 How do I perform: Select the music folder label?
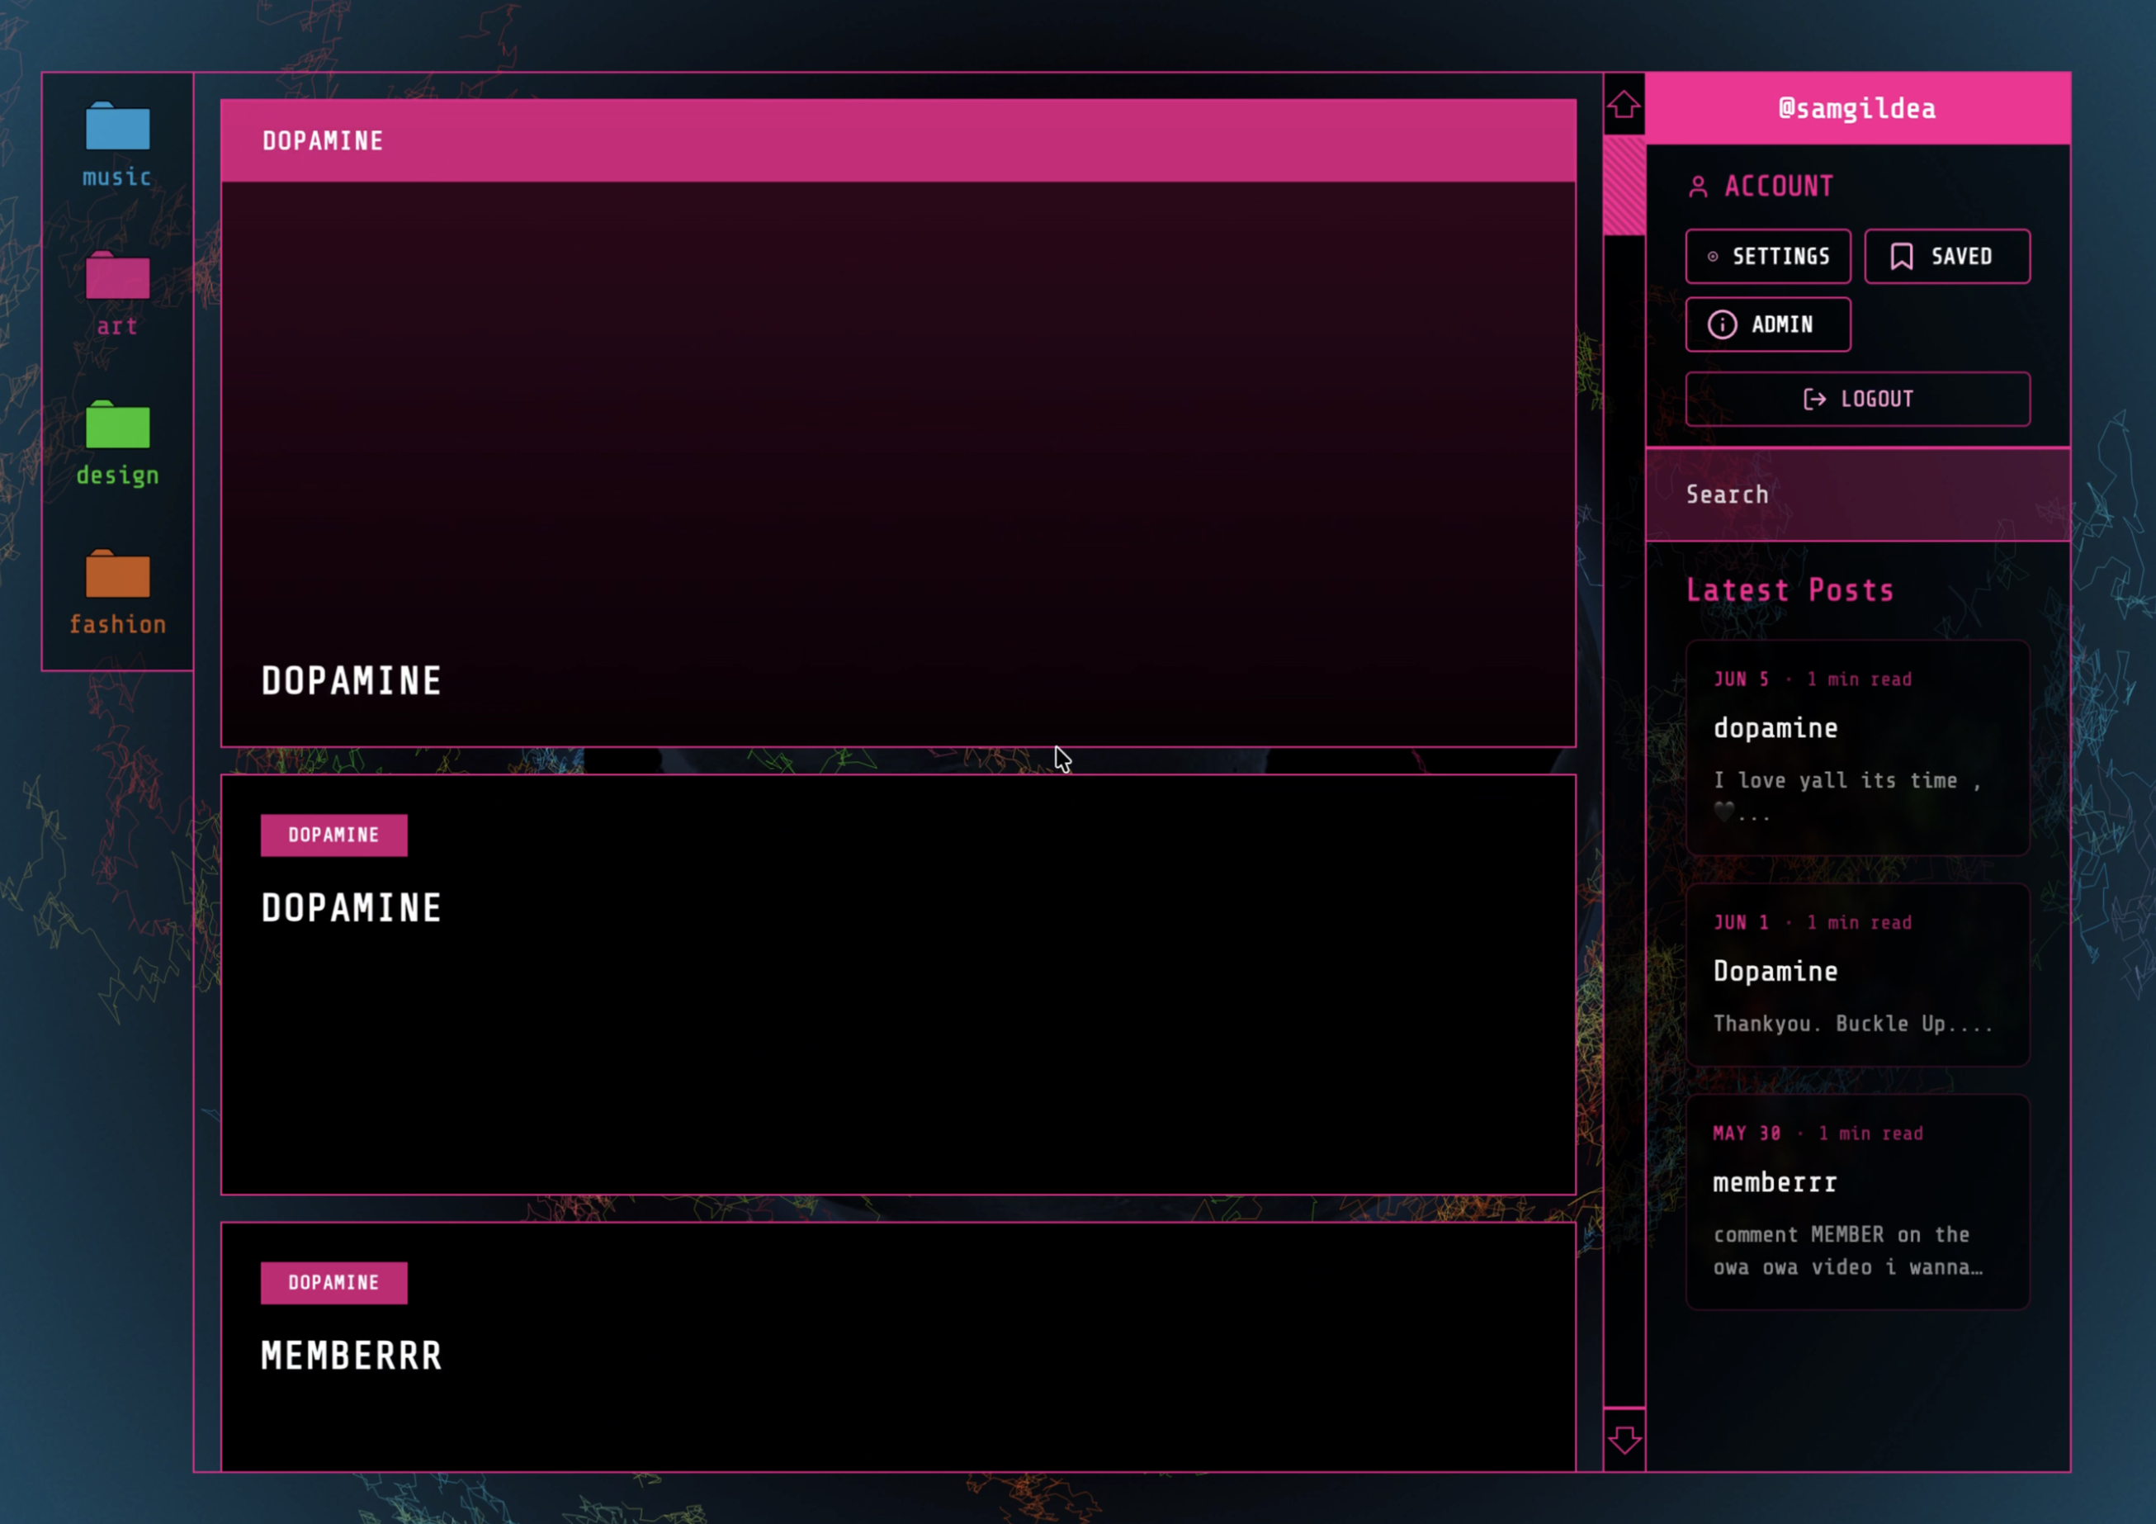pos(117,177)
